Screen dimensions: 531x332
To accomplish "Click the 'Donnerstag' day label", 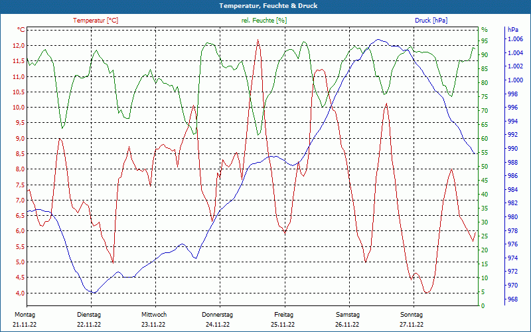I will 218,315.
